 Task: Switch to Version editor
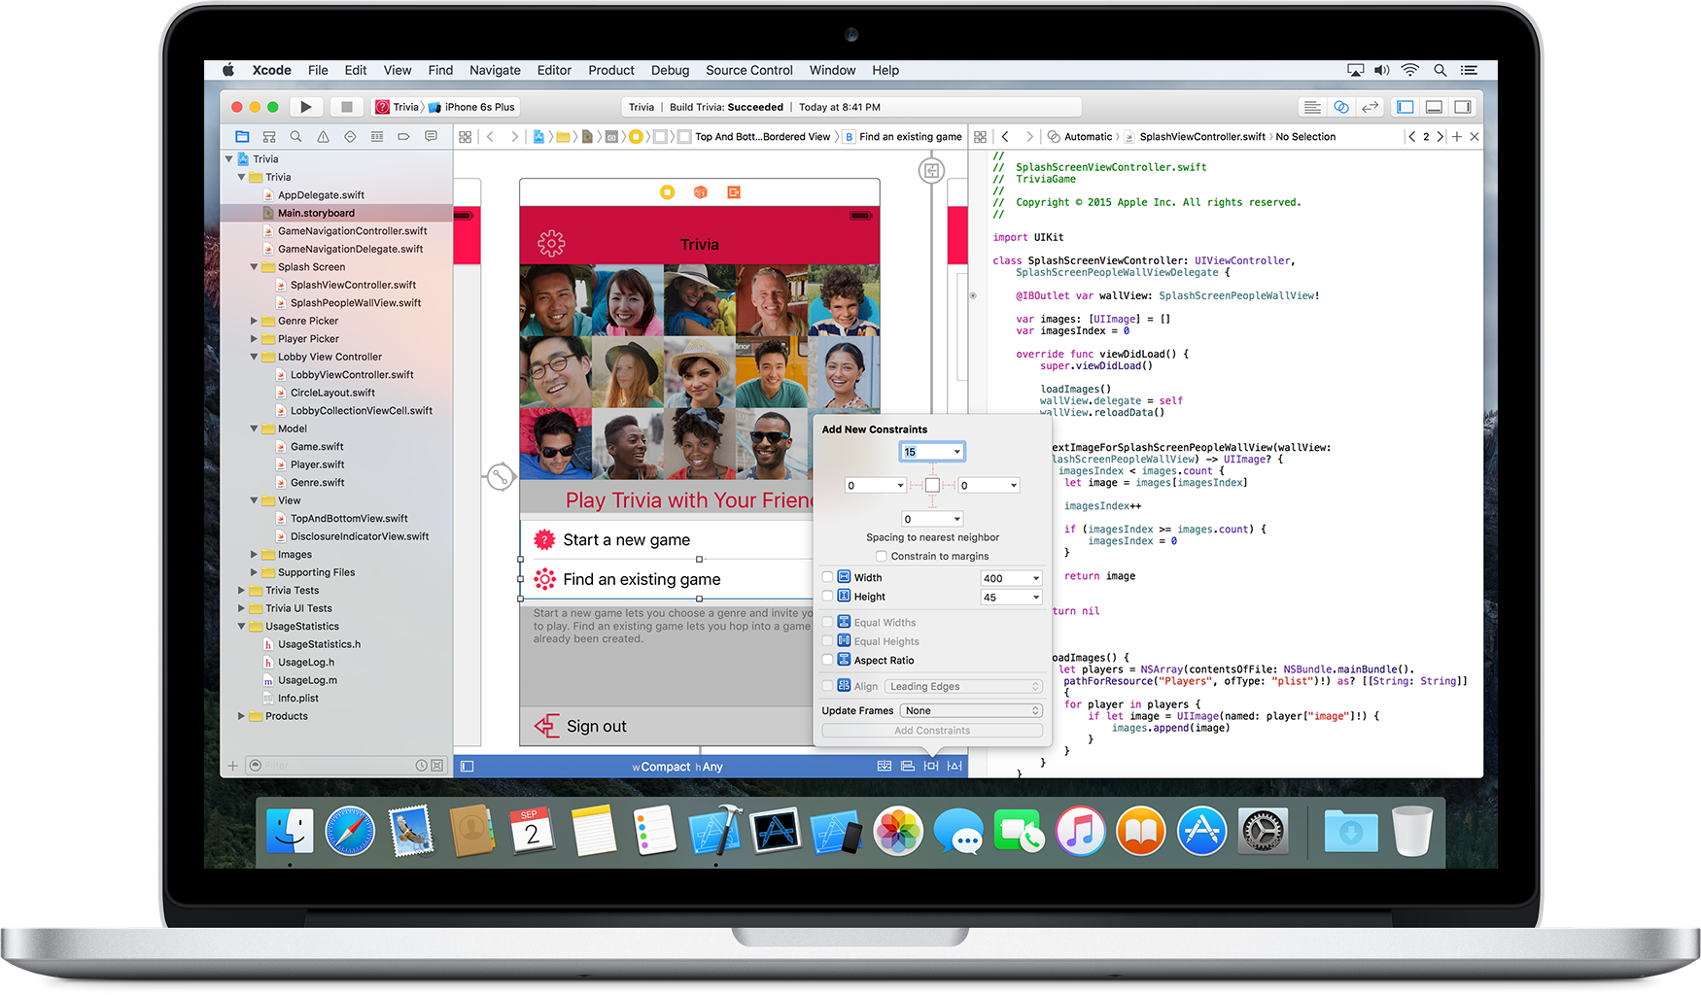pos(1371,107)
